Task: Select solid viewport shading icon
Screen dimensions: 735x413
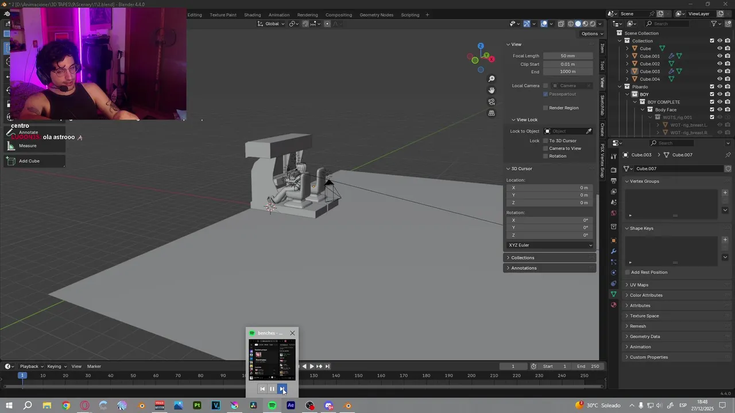Action: pyautogui.click(x=578, y=24)
